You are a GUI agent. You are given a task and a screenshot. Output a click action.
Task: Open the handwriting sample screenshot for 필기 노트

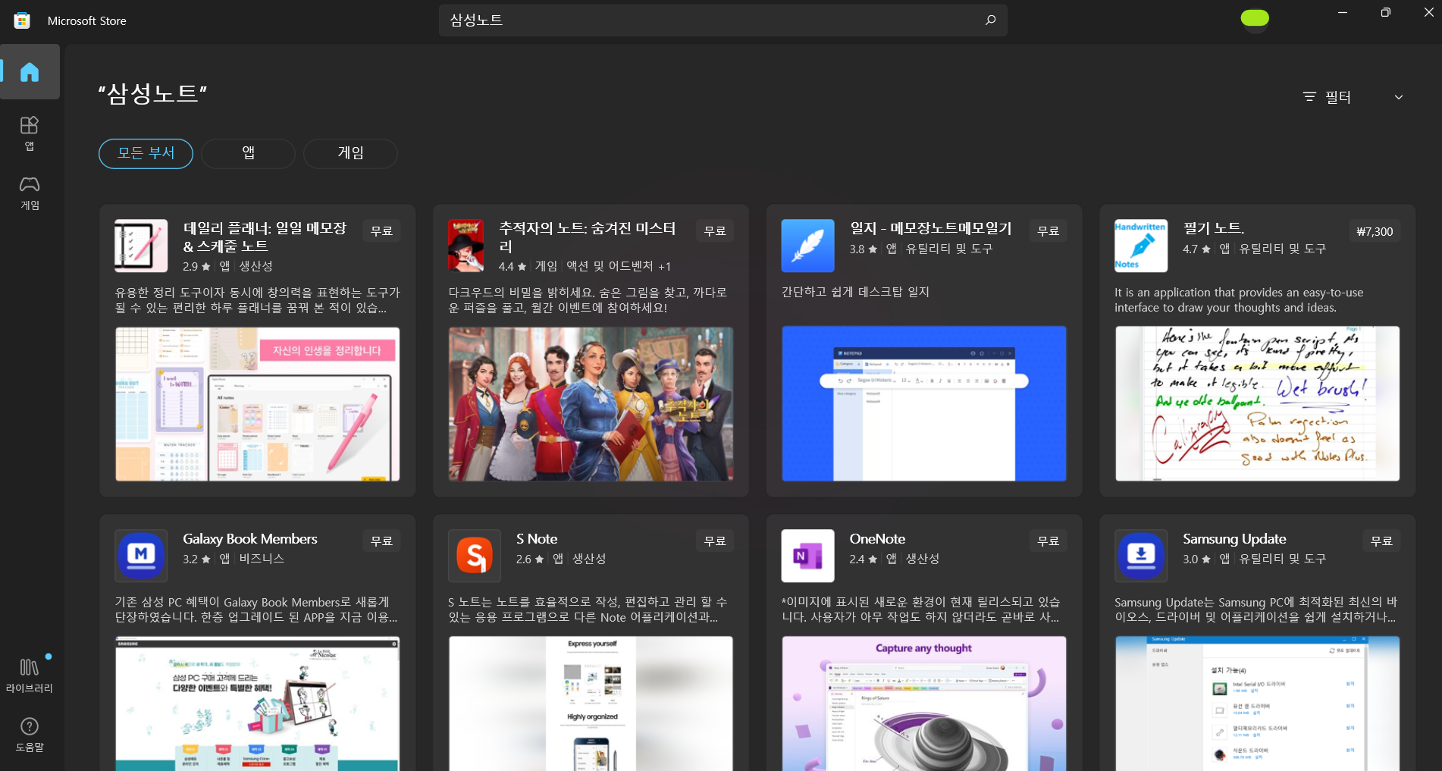click(1257, 404)
